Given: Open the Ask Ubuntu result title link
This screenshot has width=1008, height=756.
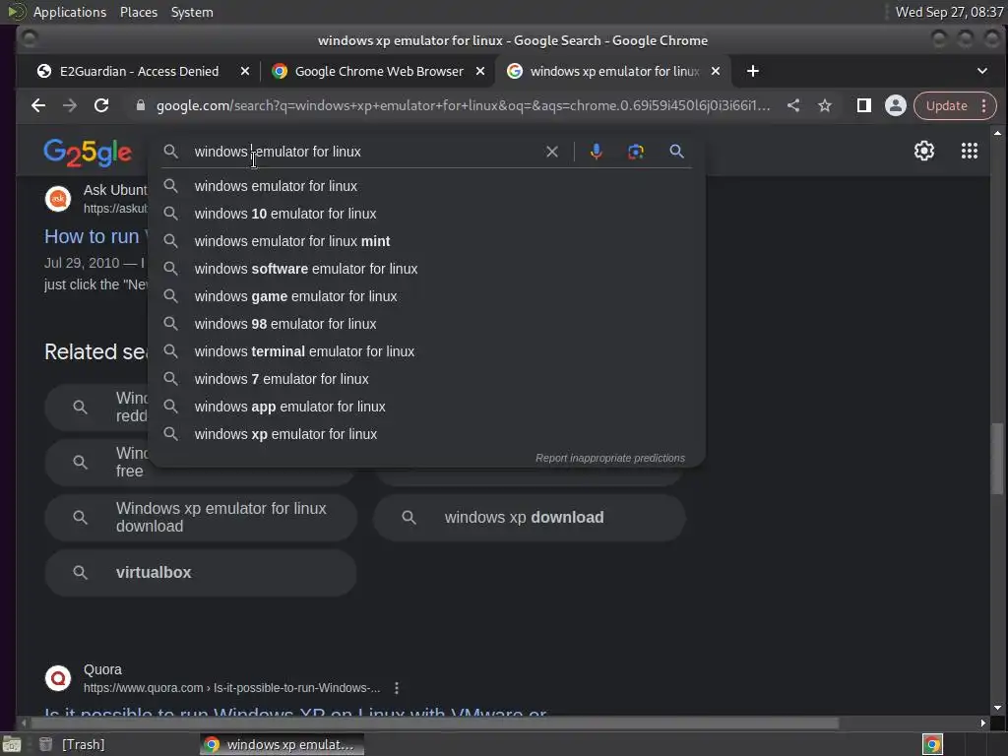Looking at the screenshot, I should pos(95,236).
